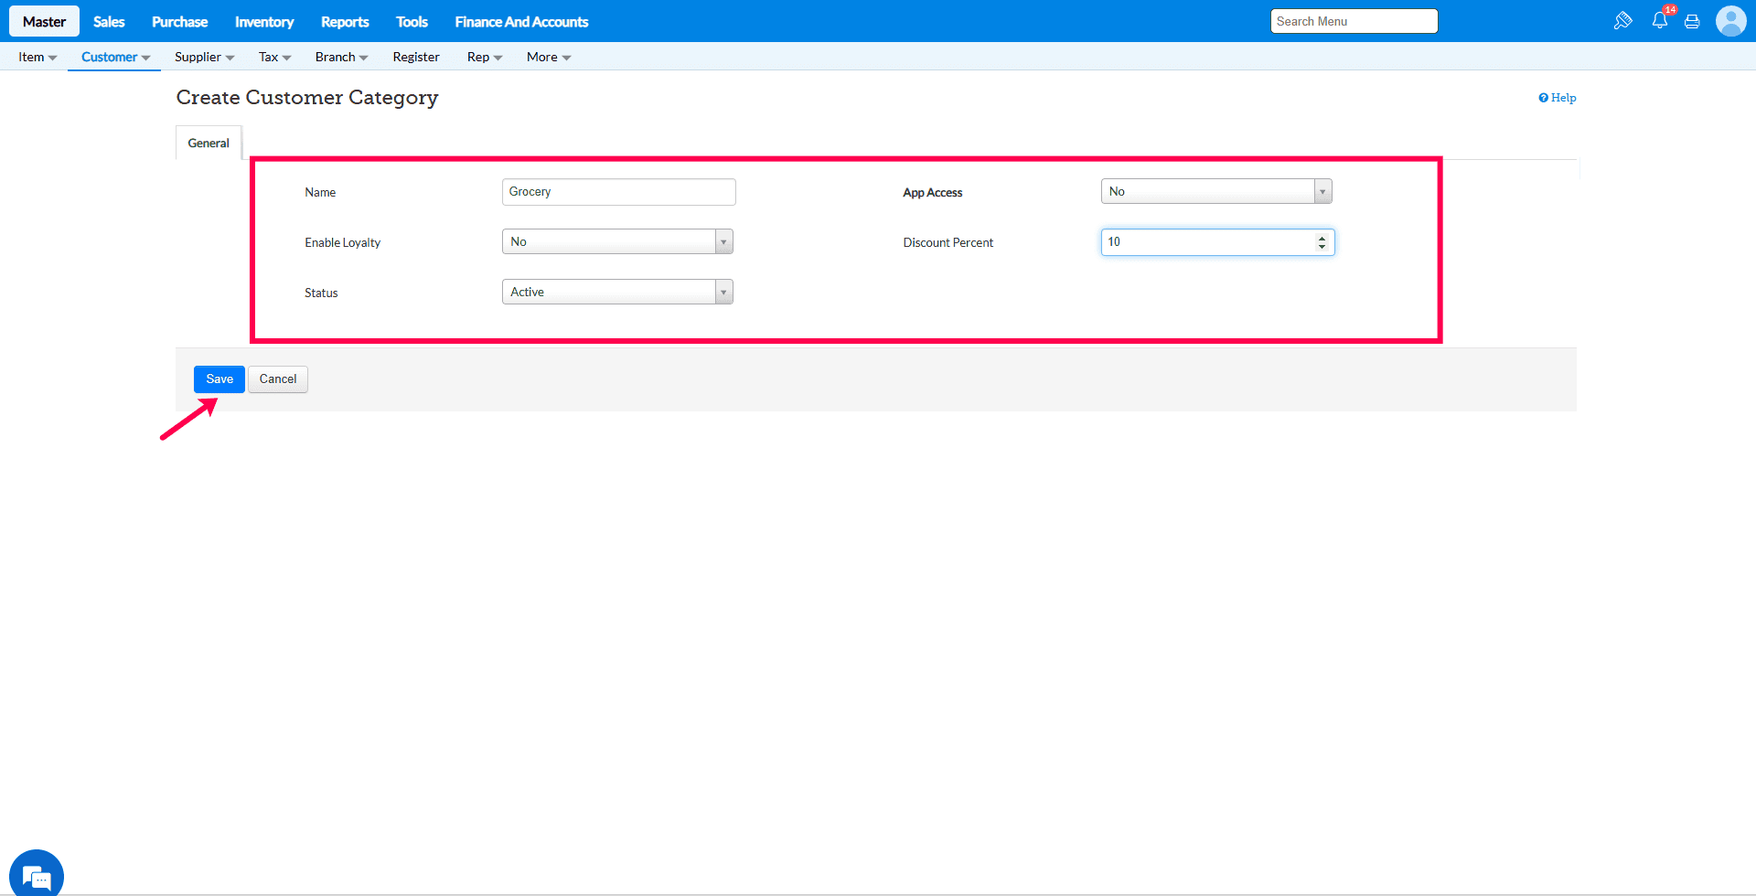Open the Register page

[x=416, y=57]
